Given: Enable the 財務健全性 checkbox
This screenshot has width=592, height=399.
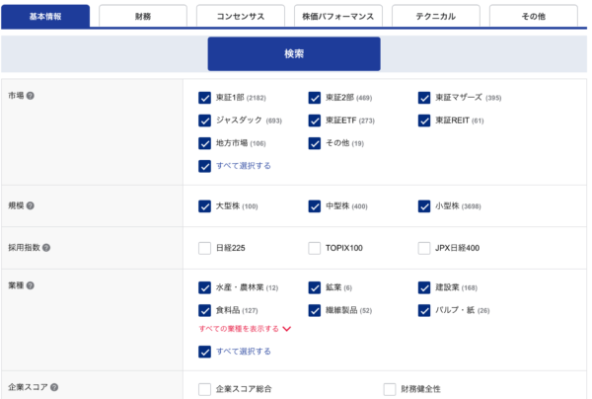Looking at the screenshot, I should 390,389.
